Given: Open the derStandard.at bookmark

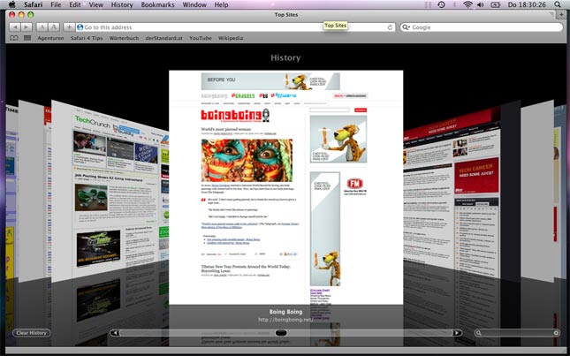Looking at the screenshot, I should (x=164, y=38).
